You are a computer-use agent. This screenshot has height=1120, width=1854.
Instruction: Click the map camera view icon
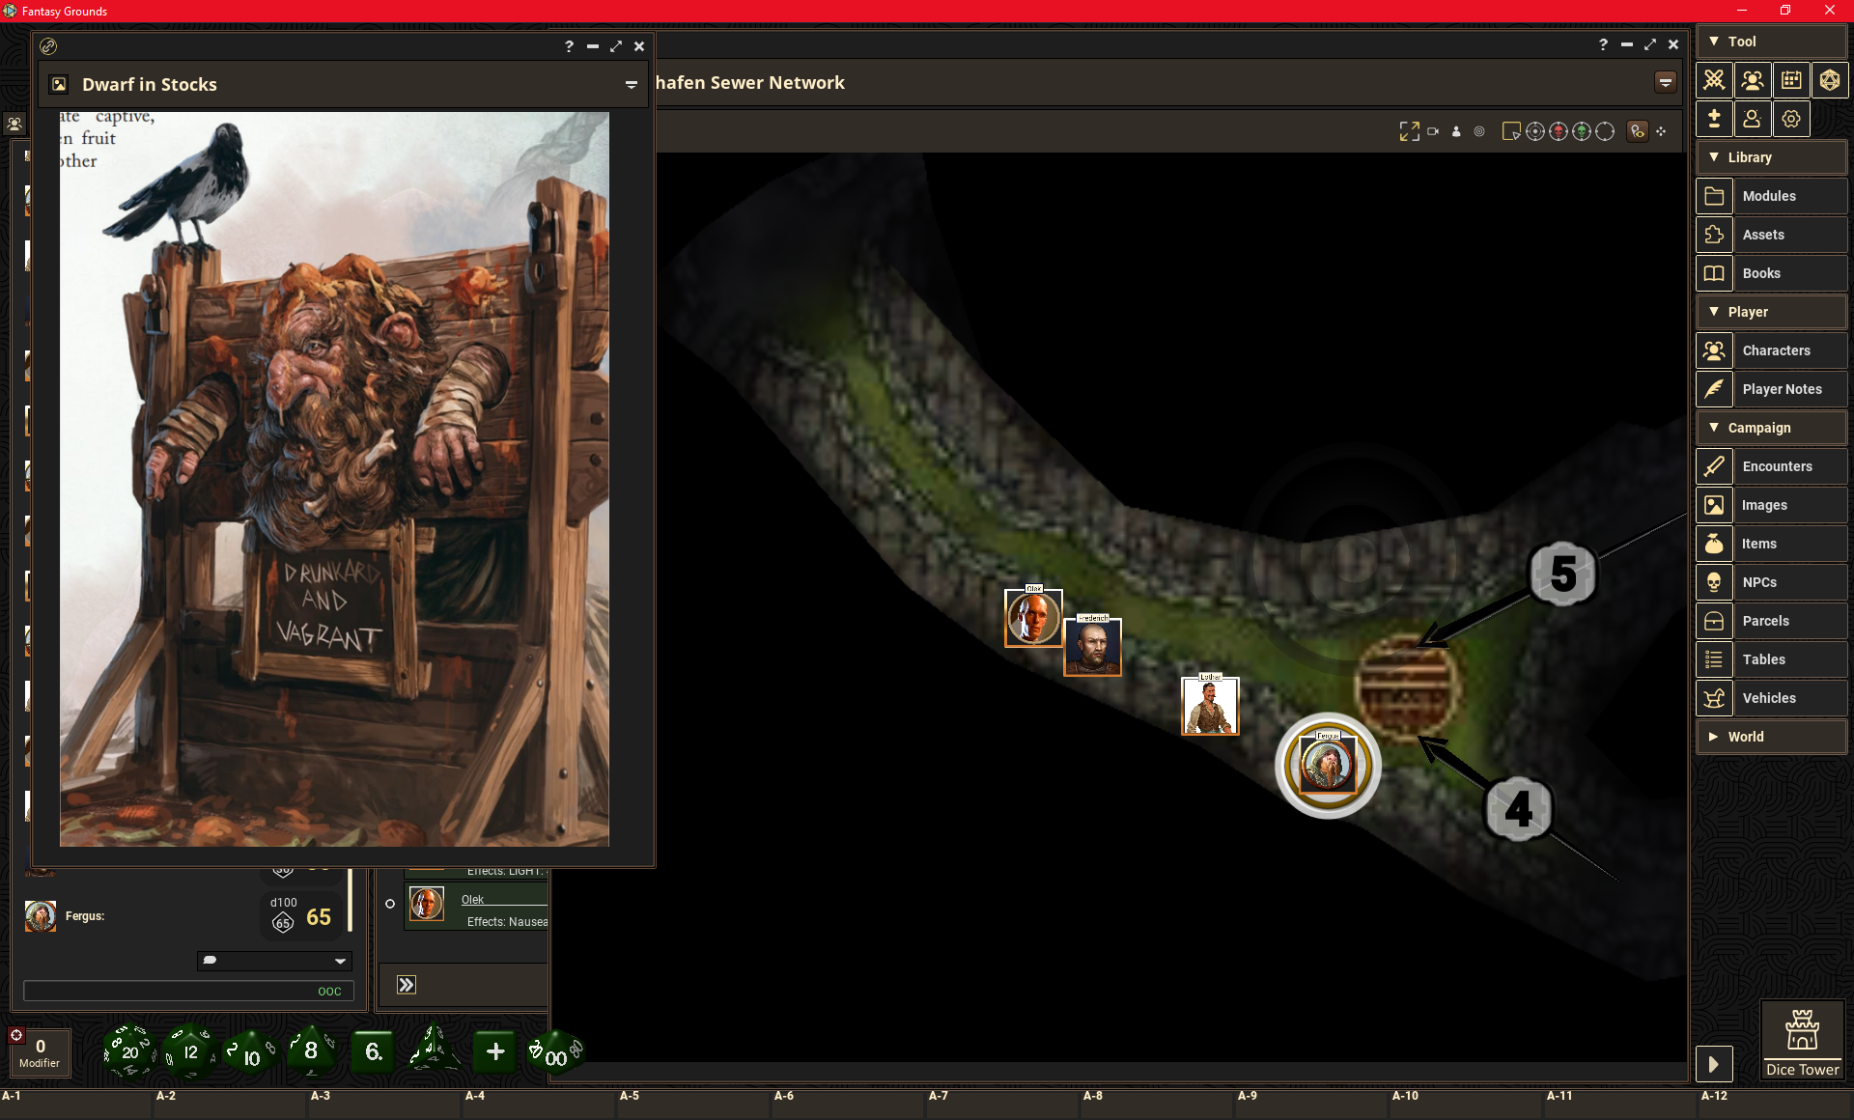click(1433, 131)
